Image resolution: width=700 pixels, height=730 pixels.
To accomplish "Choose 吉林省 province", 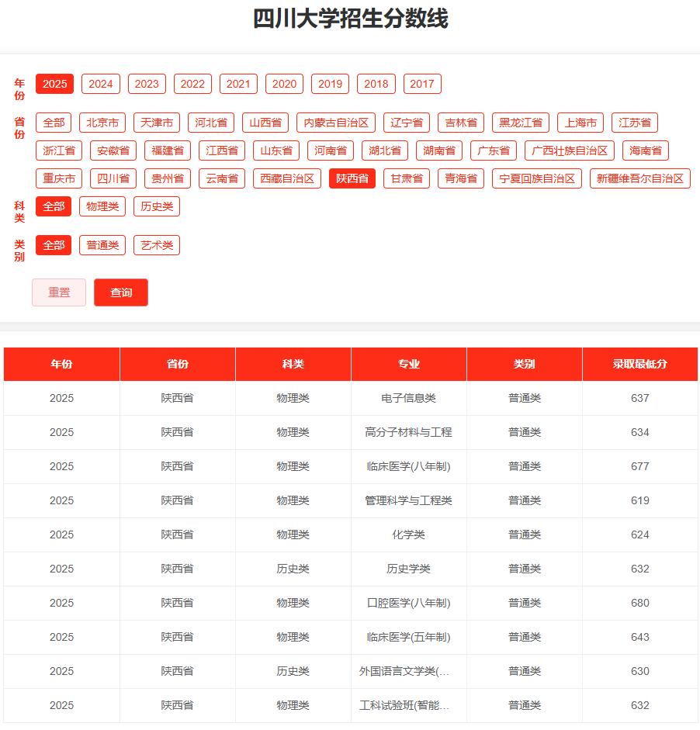I will [461, 123].
